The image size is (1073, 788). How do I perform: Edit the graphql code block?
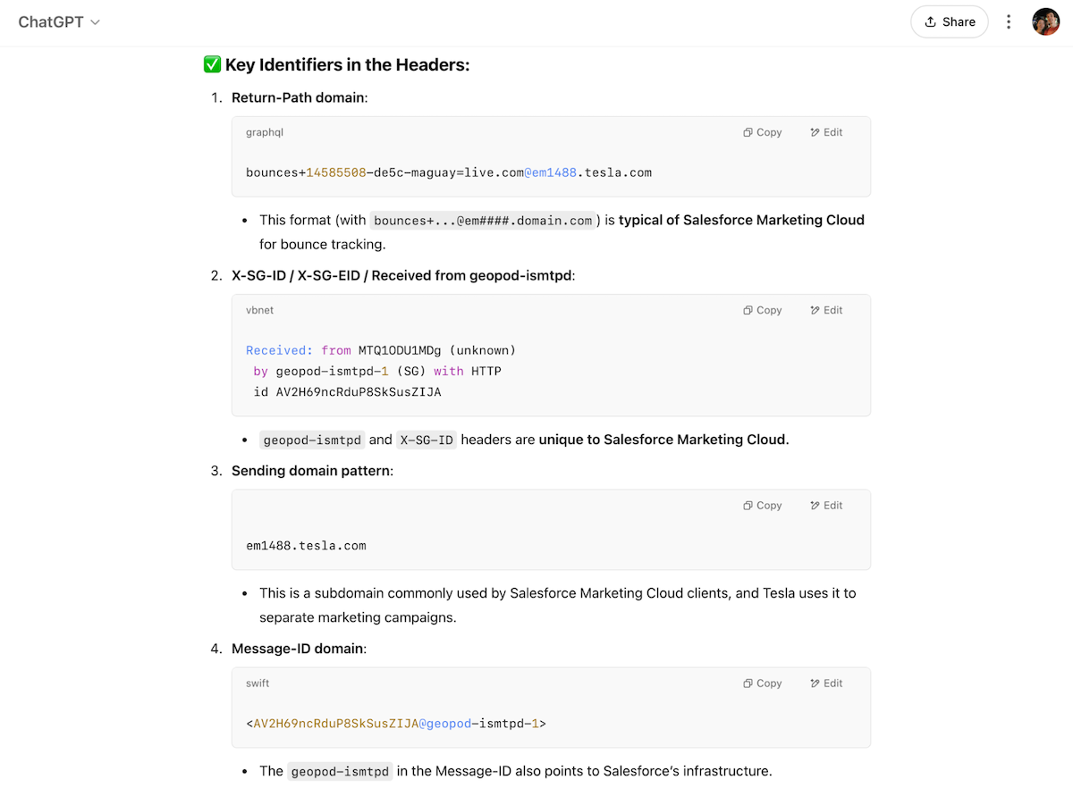[826, 132]
